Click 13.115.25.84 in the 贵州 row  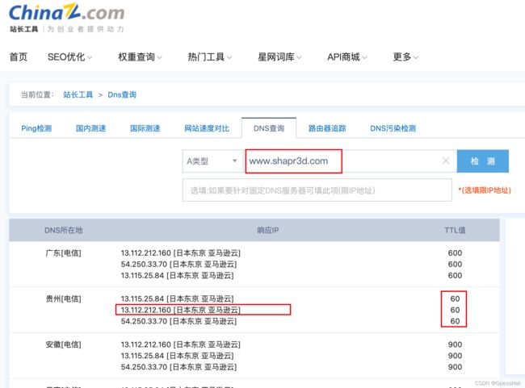point(142,298)
